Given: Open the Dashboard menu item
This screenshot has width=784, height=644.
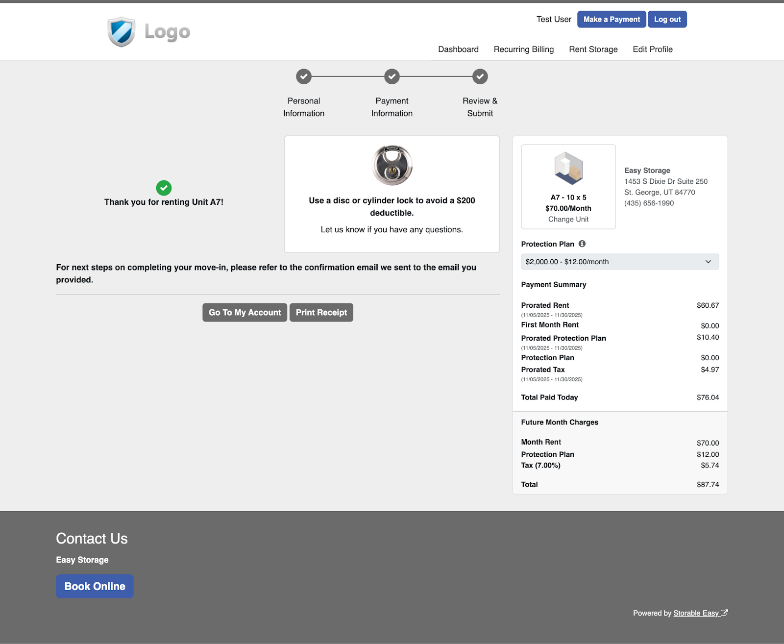Looking at the screenshot, I should (458, 50).
